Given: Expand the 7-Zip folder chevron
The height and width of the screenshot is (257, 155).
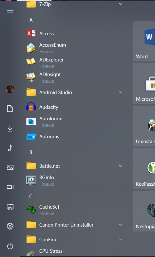Looking at the screenshot, I should click(121, 4).
